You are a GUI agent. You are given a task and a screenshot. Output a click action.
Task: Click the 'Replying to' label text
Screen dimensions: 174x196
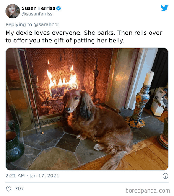pyautogui.click(x=19, y=24)
